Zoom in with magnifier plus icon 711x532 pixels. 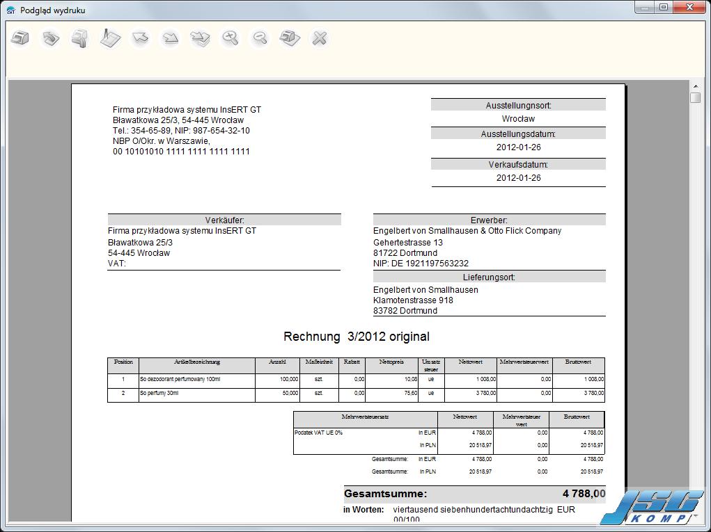(231, 38)
